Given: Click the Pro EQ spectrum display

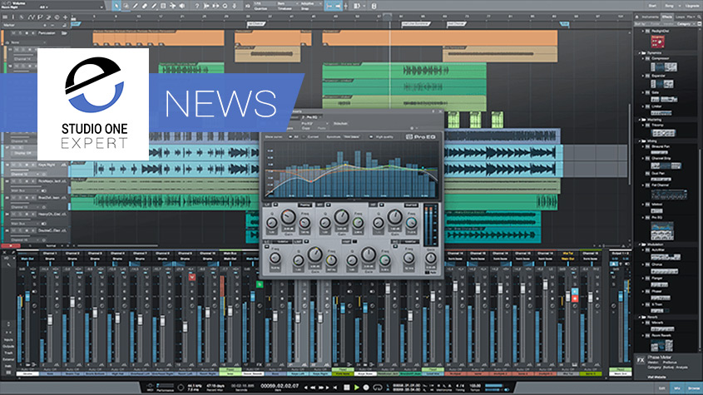Looking at the screenshot, I should 351,170.
